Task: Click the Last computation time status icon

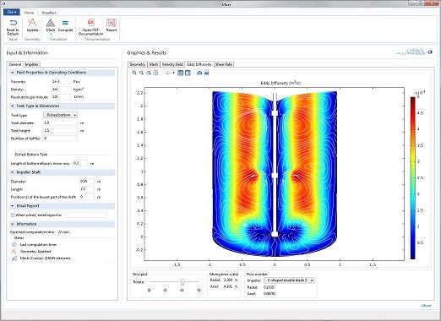Action: [x=14, y=245]
